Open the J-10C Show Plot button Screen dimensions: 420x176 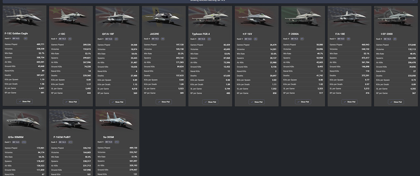tap(71, 102)
